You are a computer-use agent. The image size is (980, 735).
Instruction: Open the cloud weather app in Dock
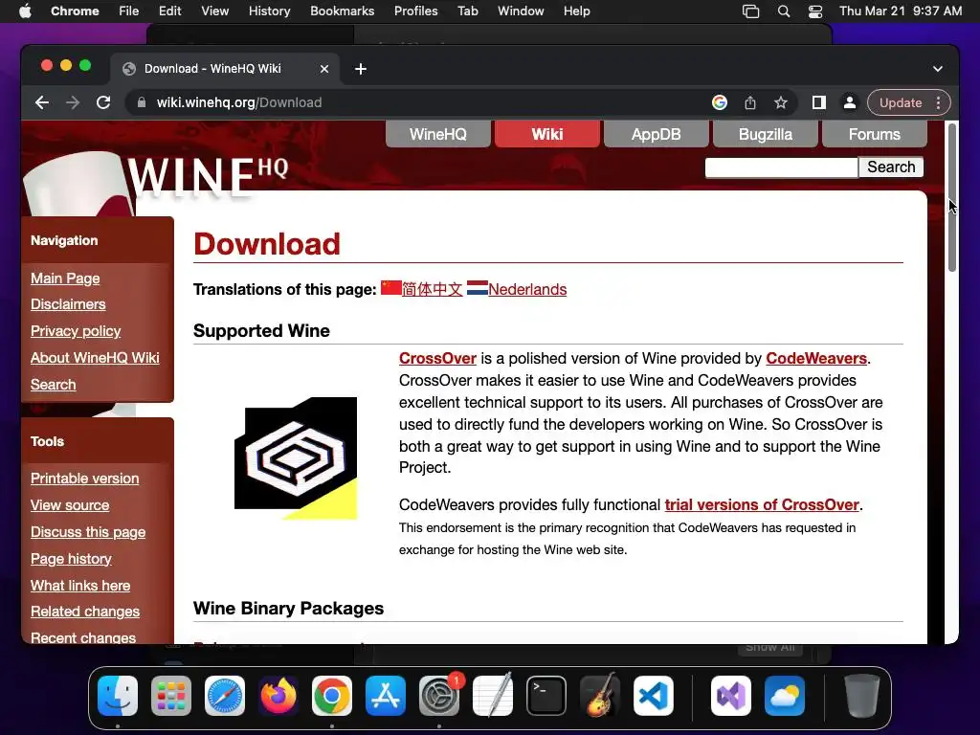point(785,696)
